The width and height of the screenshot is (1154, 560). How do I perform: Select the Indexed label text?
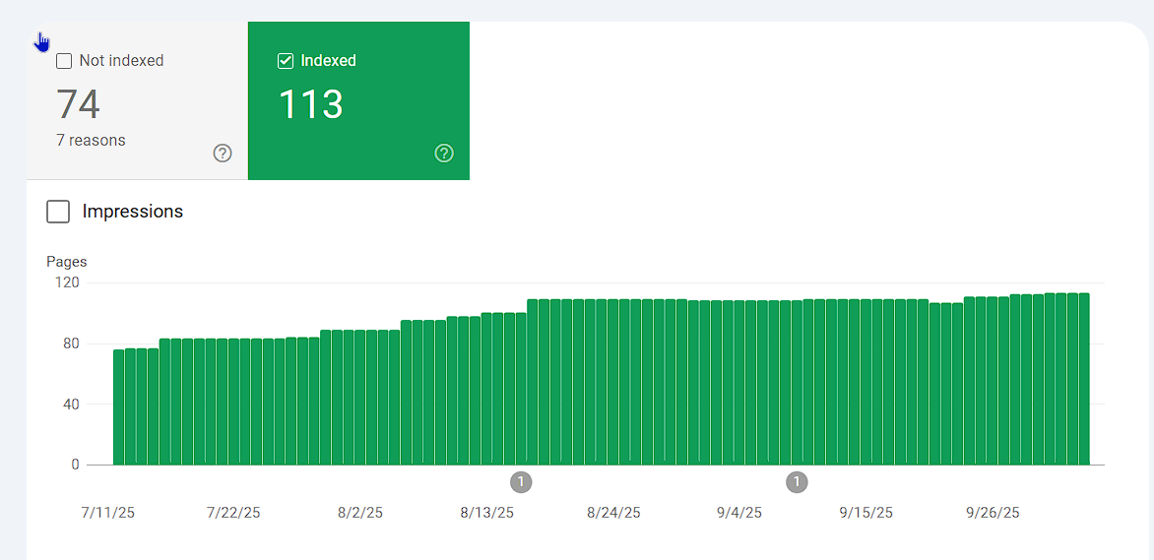[329, 61]
